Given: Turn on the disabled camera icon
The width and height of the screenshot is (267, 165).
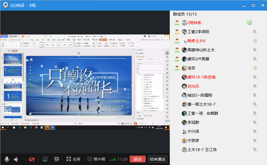Looking at the screenshot, I should coord(32,159).
